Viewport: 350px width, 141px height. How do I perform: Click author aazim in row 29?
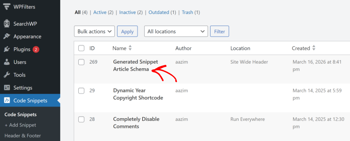pos(181,91)
